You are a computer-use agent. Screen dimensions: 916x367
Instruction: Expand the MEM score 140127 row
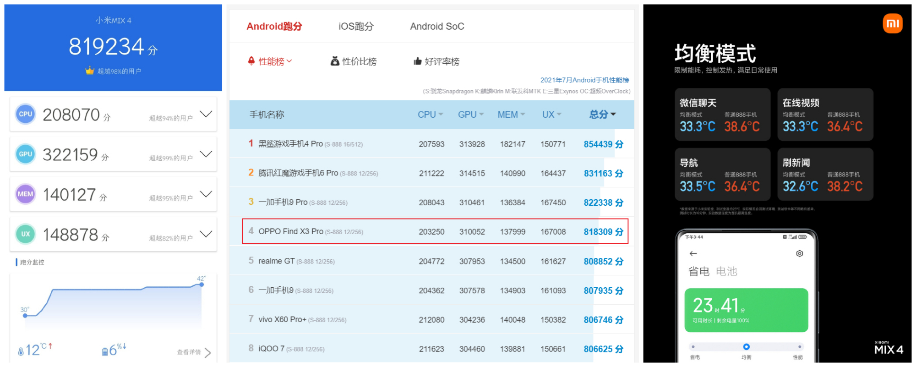point(206,194)
